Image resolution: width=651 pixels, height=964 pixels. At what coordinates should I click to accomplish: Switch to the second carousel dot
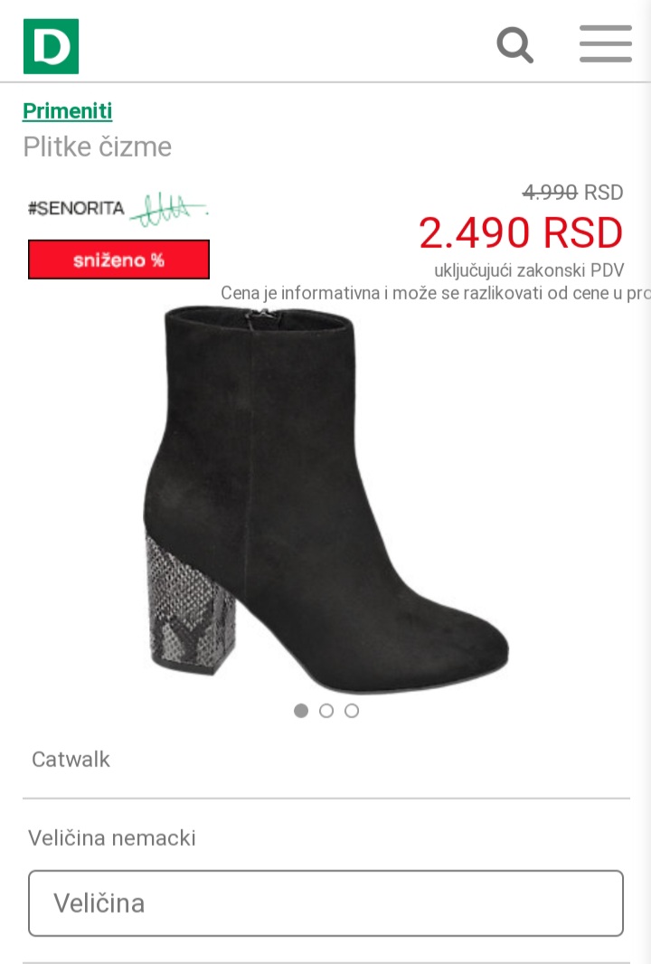click(326, 711)
